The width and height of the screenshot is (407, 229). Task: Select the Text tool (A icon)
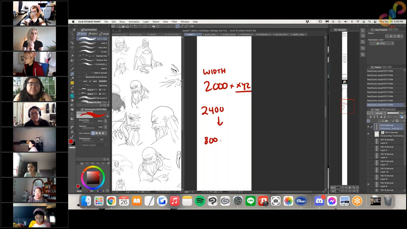[x=72, y=132]
